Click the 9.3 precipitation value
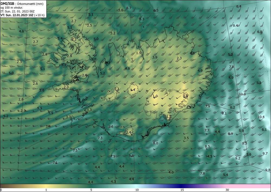This screenshot has height=192, width=271. pos(244,143)
